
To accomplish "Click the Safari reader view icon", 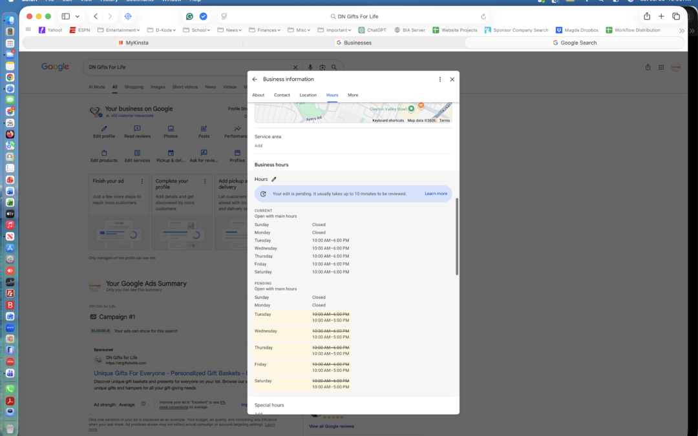I will (224, 16).
